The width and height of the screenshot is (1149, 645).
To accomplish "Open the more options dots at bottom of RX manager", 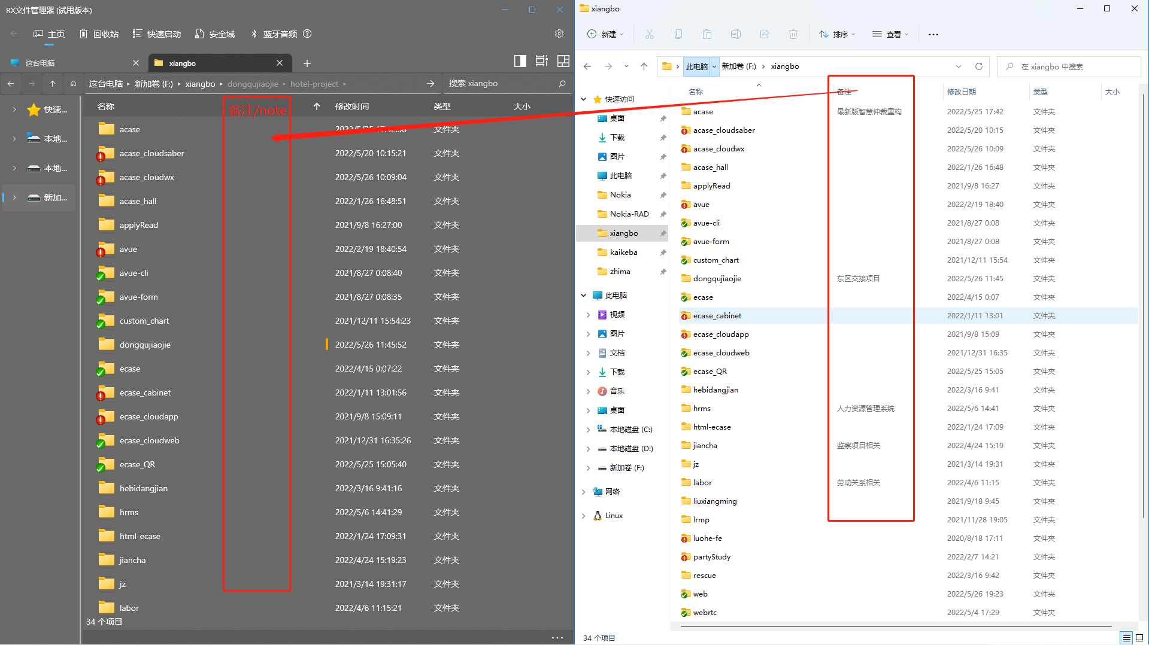I will click(557, 638).
